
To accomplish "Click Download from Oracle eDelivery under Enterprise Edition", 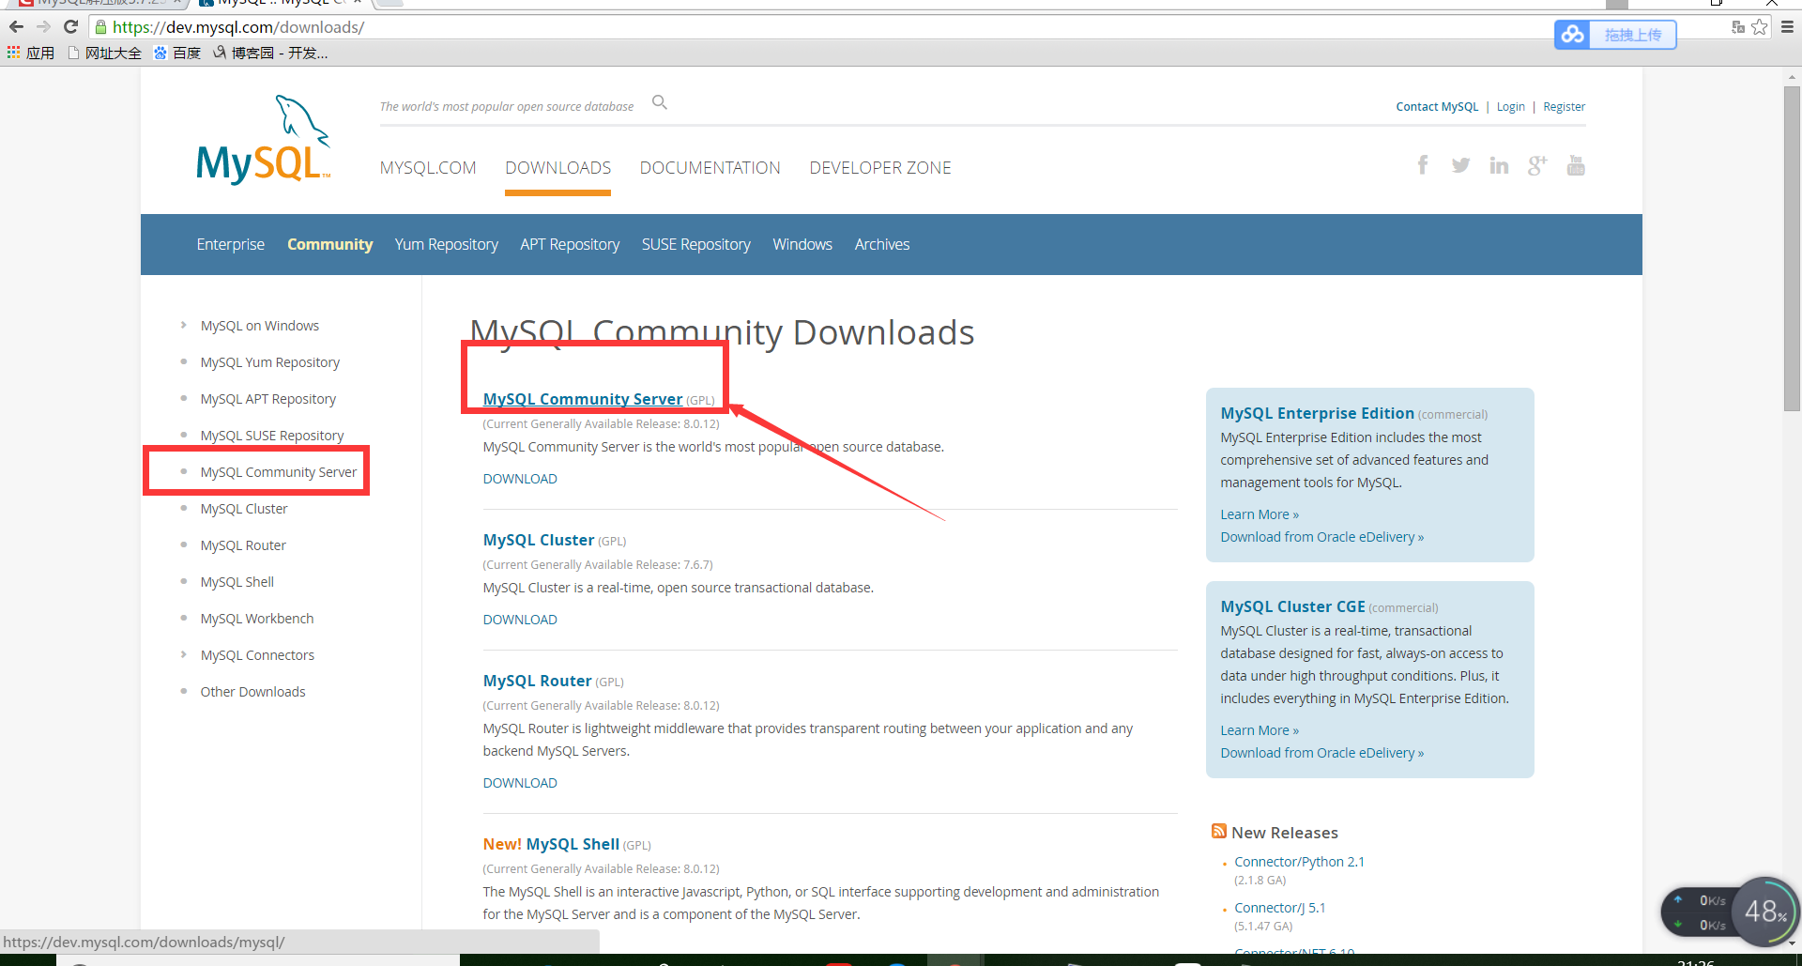I will pos(1322,537).
